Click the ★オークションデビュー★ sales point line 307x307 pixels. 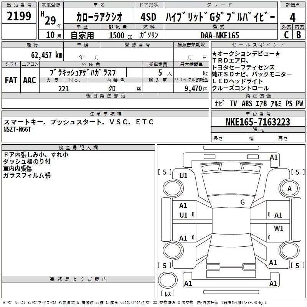(246, 53)
